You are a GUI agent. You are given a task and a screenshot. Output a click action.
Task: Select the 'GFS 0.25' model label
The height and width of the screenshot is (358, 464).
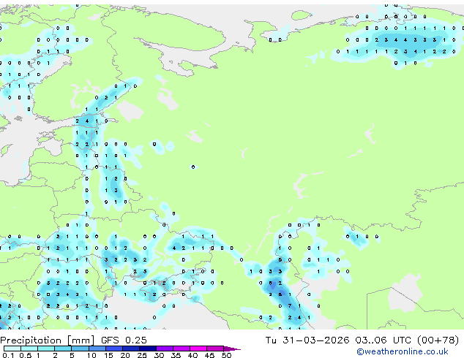point(124,340)
